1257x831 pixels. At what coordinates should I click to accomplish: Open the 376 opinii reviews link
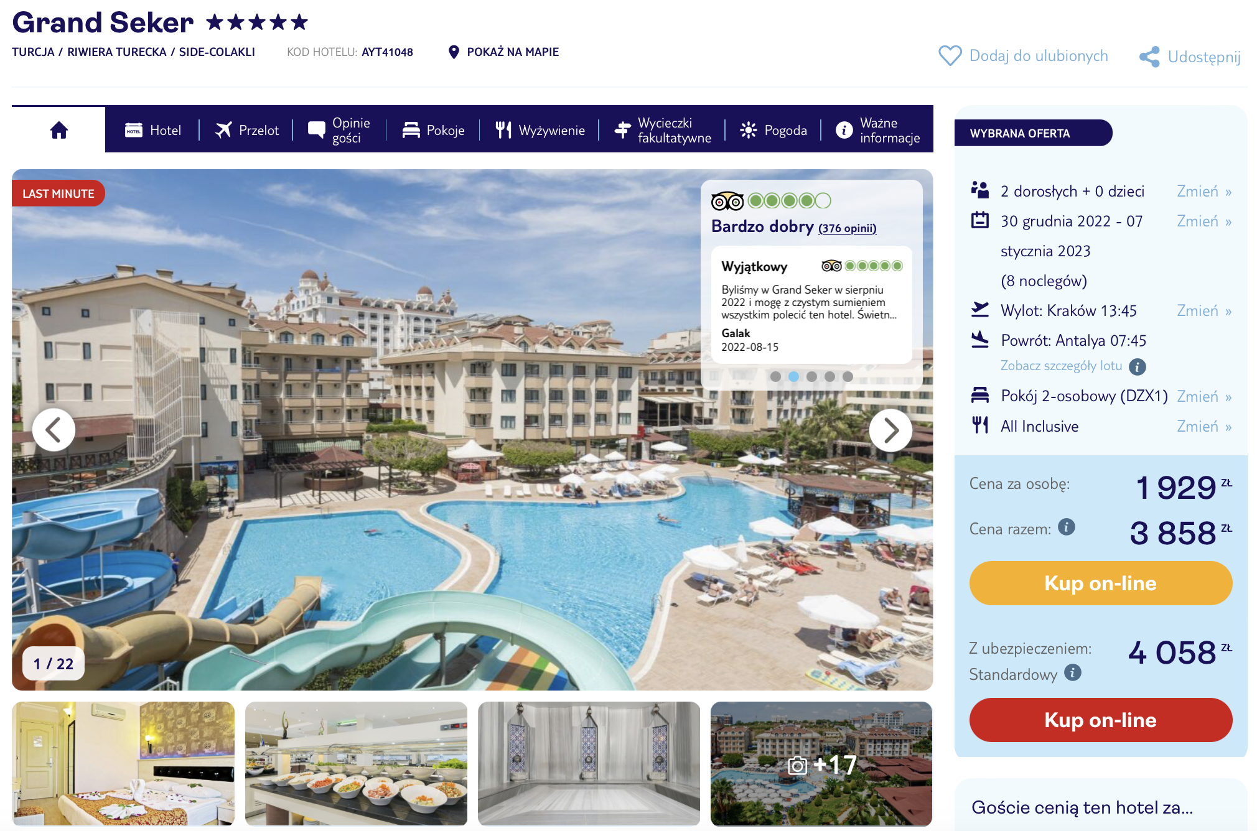pyautogui.click(x=847, y=228)
